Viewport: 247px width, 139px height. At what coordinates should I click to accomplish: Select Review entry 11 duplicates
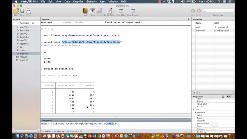click(26, 60)
